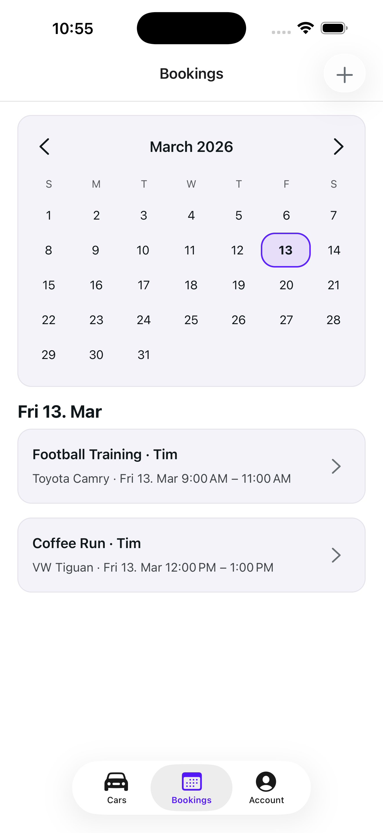Tap the plus icon to add booking
Screen dimensions: 383x833
(344, 74)
